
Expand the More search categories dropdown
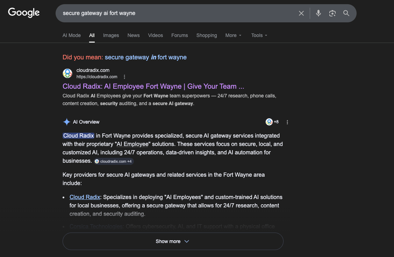tap(233, 35)
